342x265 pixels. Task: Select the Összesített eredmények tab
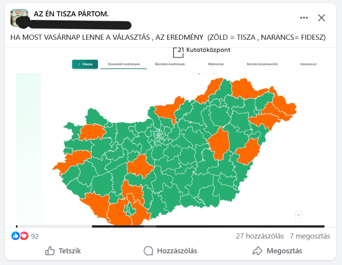click(x=124, y=64)
